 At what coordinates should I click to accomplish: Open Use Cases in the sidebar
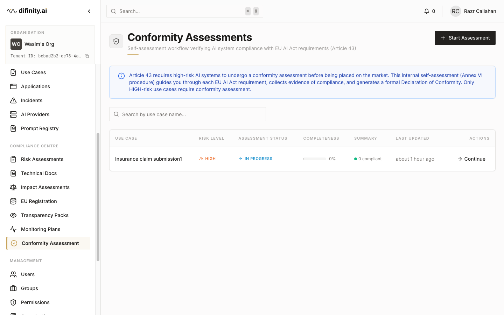(x=48, y=72)
